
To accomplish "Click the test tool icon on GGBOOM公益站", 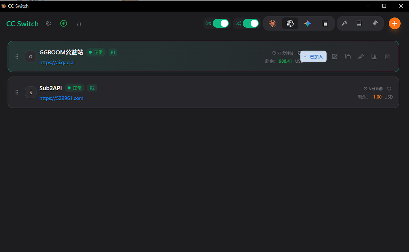I will point(361,56).
